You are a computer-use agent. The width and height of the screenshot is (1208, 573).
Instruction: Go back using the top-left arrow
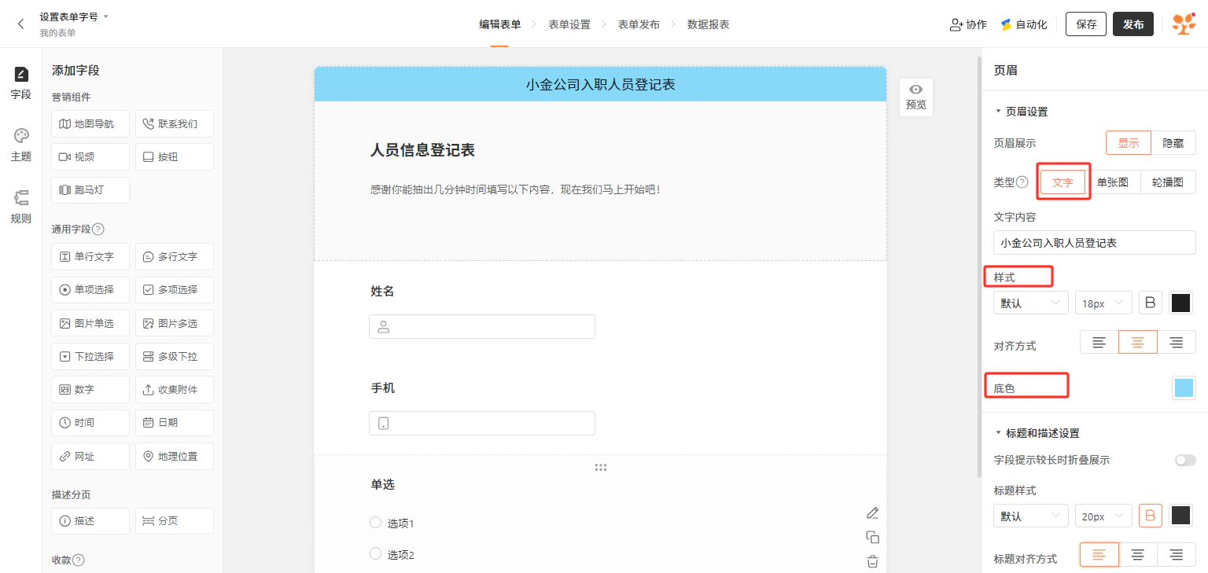pyautogui.click(x=21, y=24)
